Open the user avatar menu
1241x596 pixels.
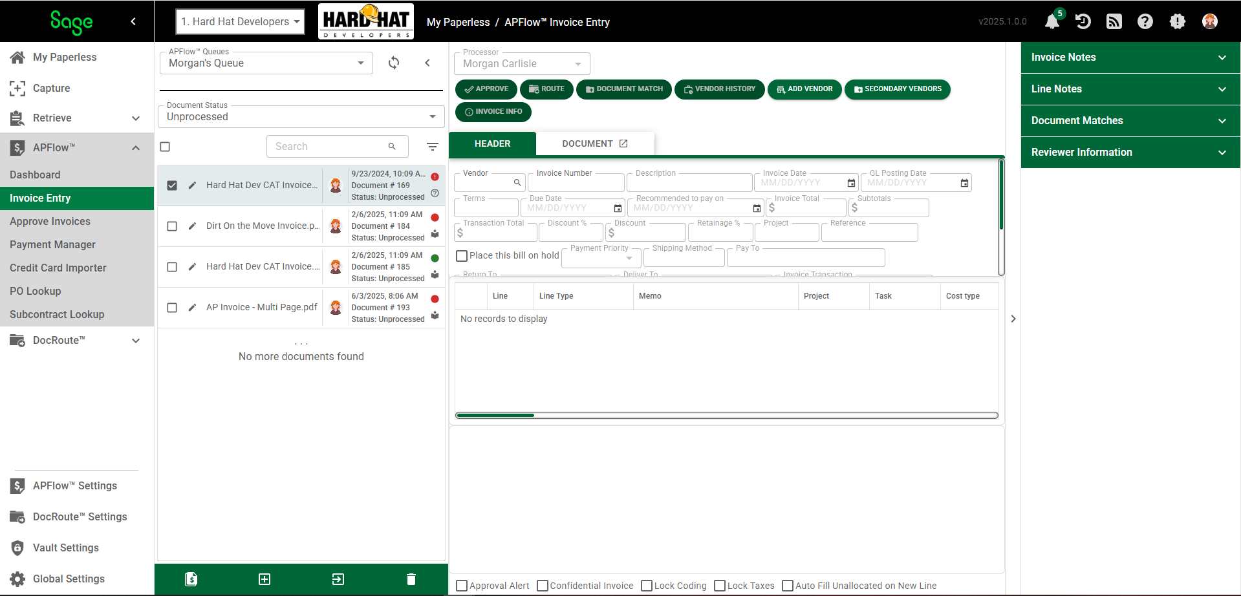tap(1210, 21)
